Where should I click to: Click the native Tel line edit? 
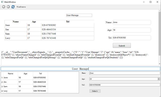(x=125, y=85)
